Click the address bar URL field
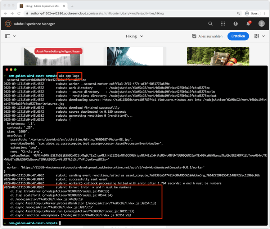This screenshot has height=229, width=270. tap(132, 13)
